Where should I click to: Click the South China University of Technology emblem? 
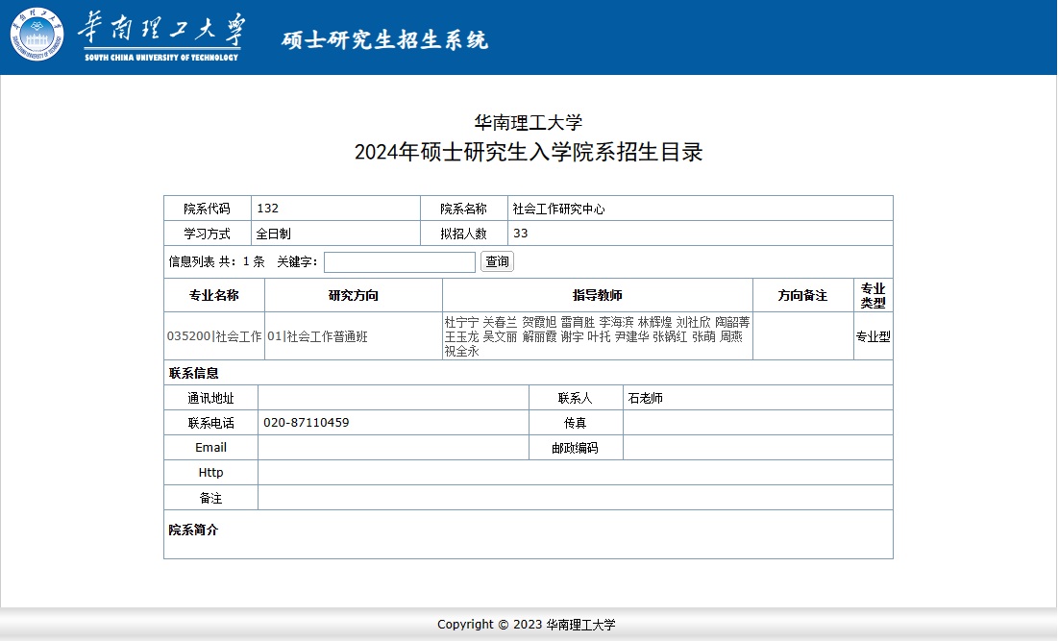(x=38, y=37)
